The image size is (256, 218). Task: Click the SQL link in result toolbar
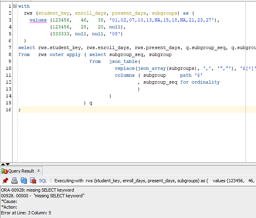pos(43,181)
